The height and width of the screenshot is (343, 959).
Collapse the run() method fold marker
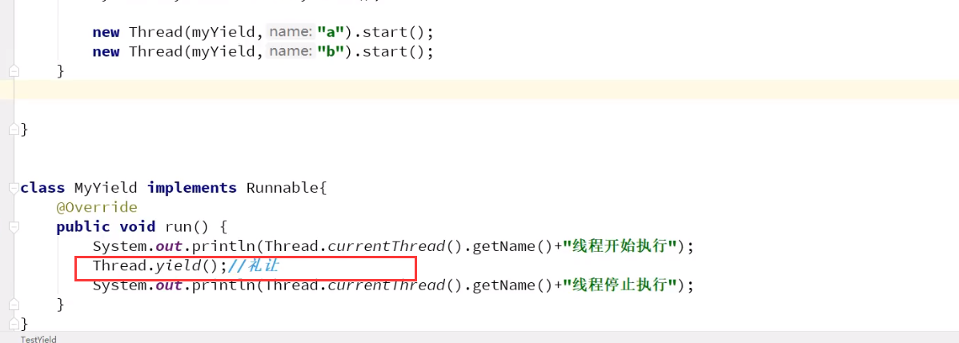click(14, 227)
